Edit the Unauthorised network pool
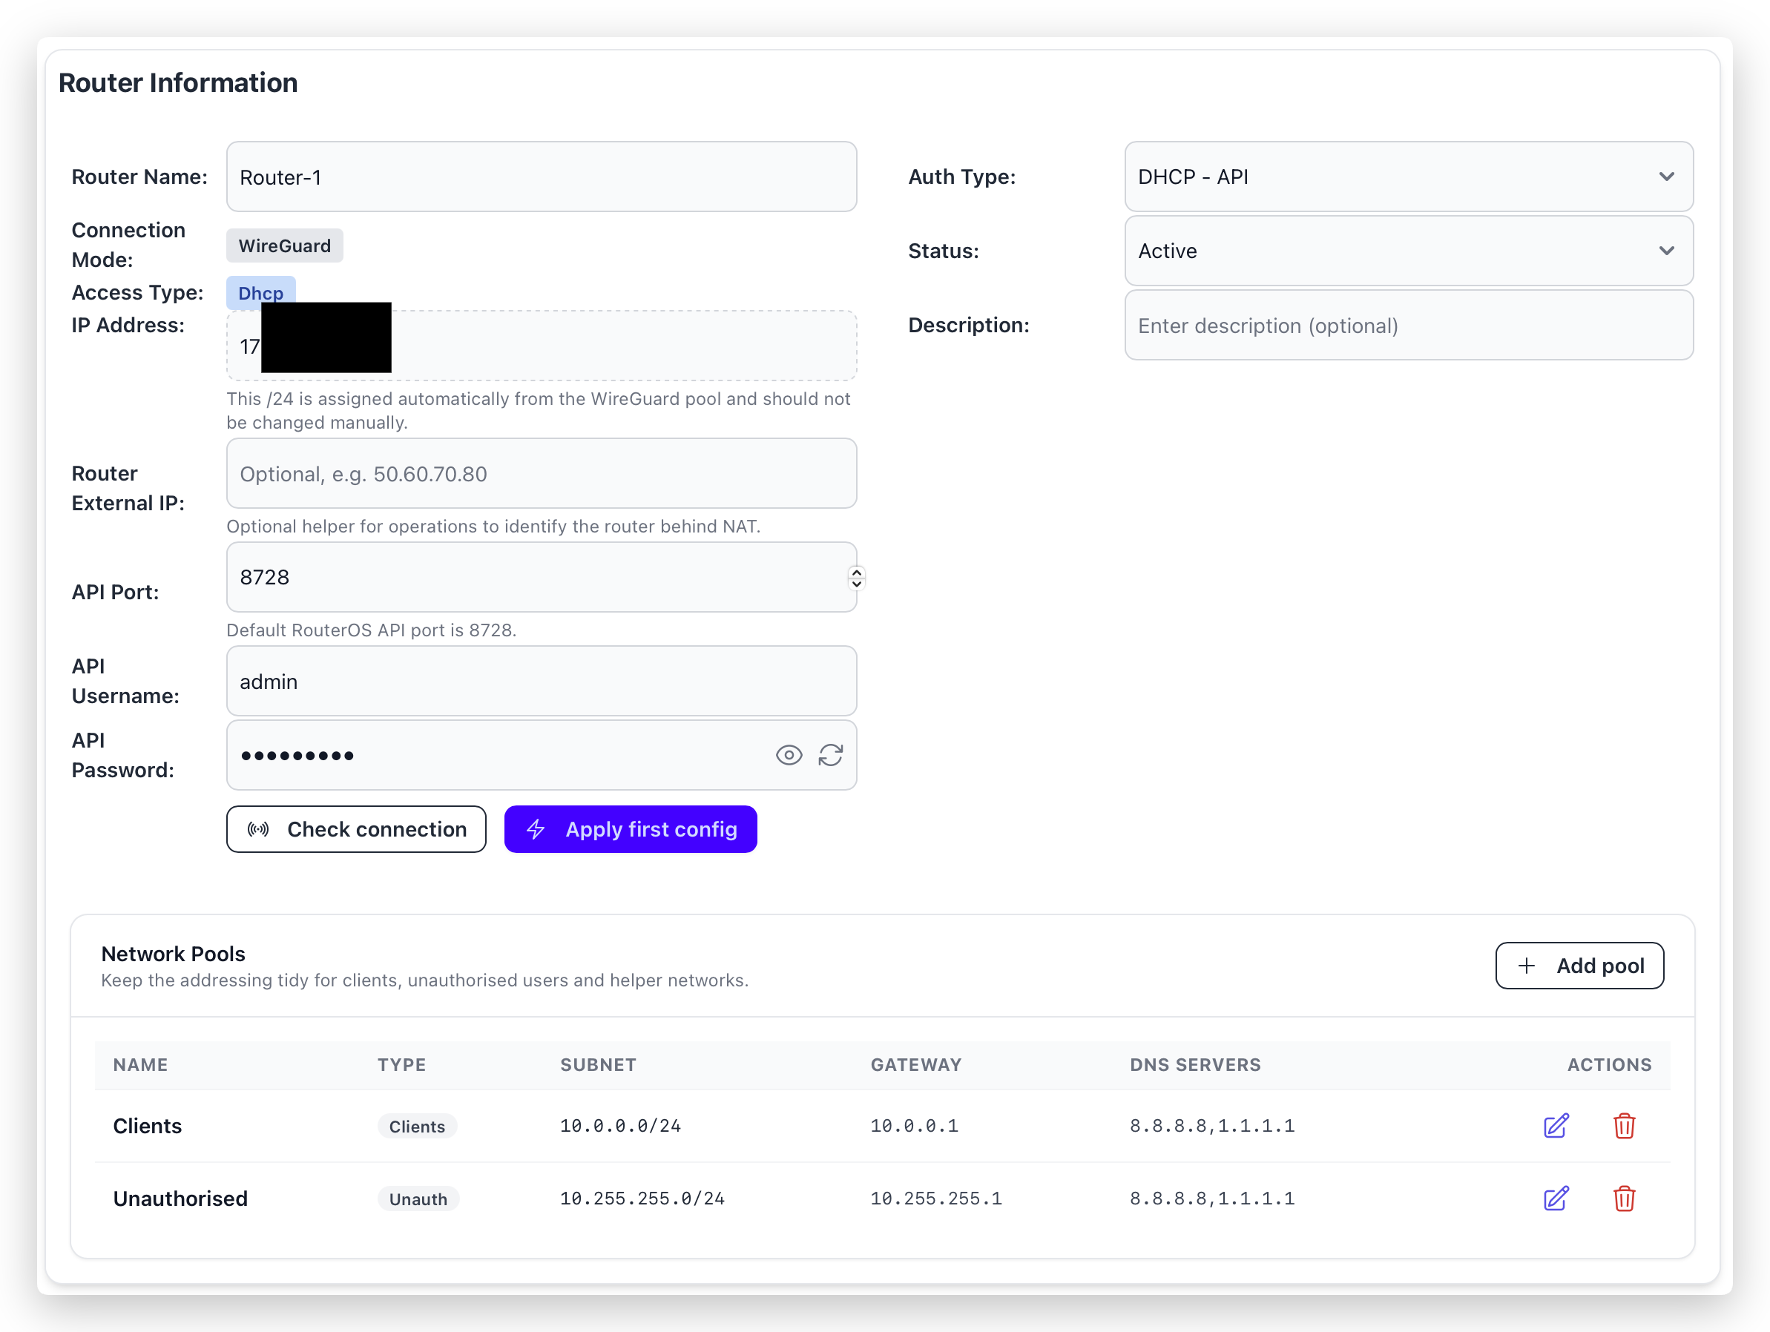 [1556, 1199]
